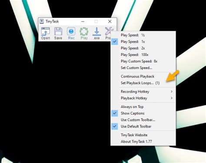206x163 pixels.
Task: Minimize the TinyTask window
Action: click(x=83, y=21)
